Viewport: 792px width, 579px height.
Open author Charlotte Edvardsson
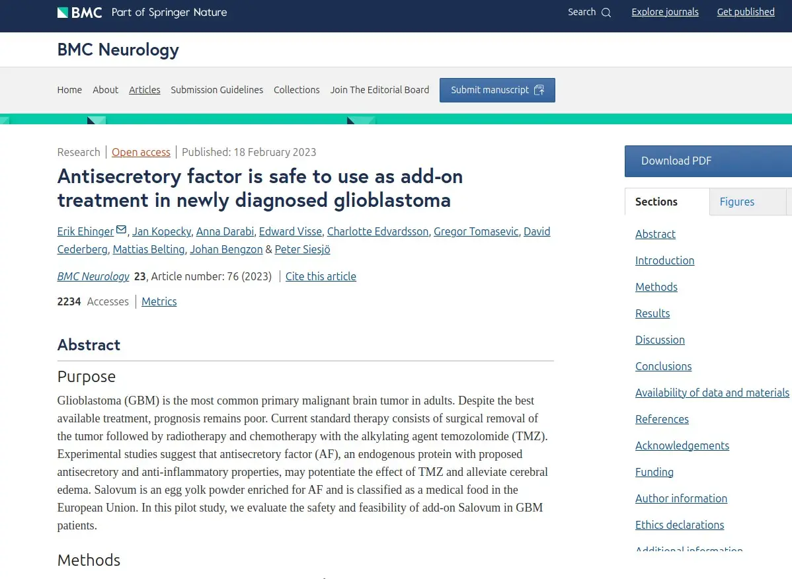(377, 231)
